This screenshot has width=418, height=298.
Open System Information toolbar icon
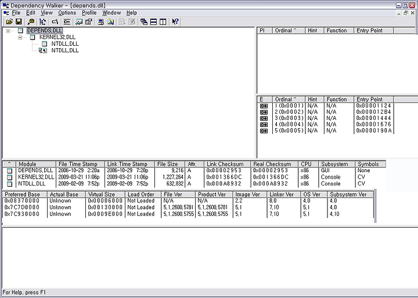[x=101, y=22]
